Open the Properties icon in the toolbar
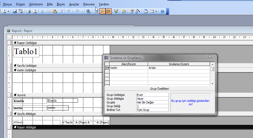 pyautogui.click(x=132, y=11)
